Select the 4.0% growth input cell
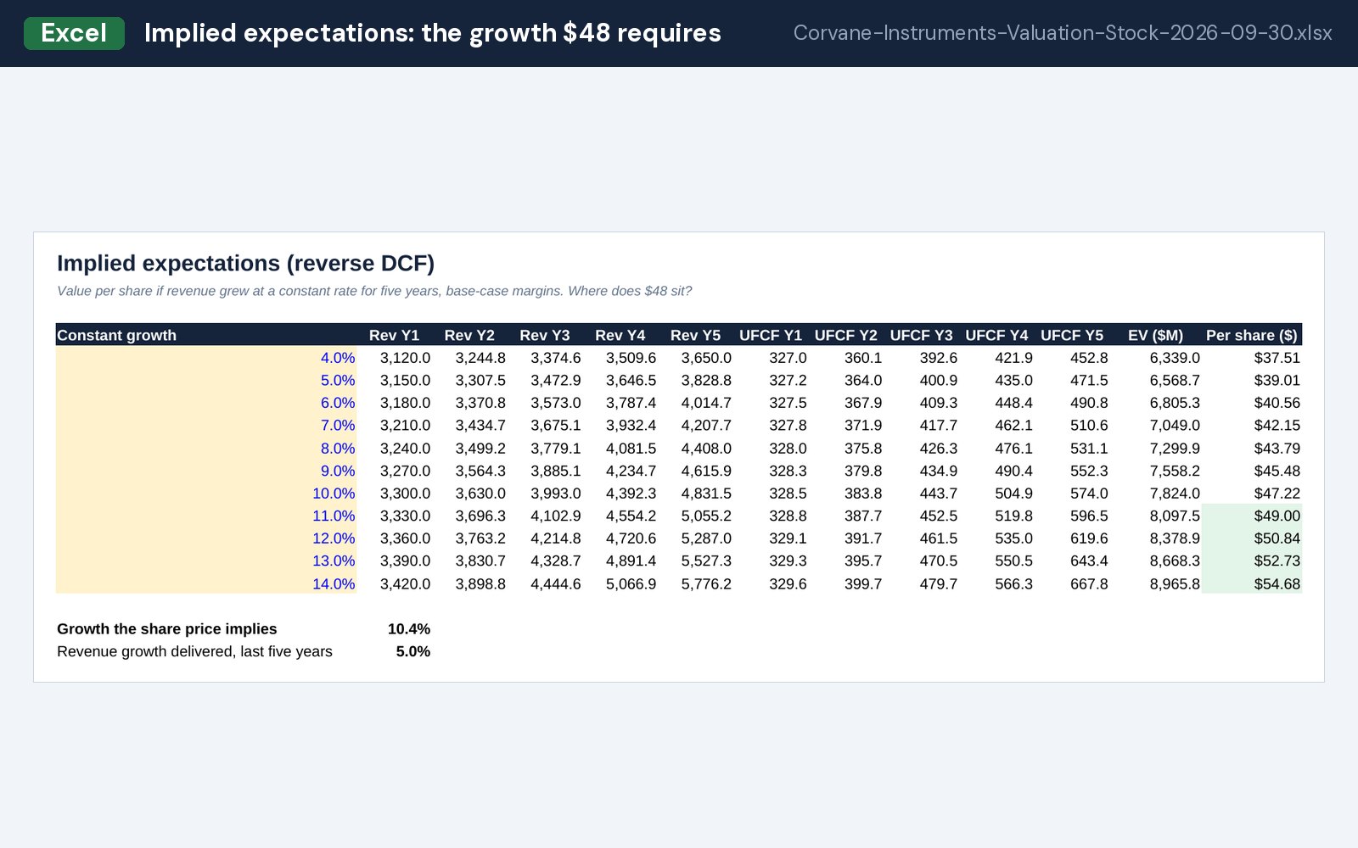Viewport: 1358px width, 848px height. click(206, 358)
